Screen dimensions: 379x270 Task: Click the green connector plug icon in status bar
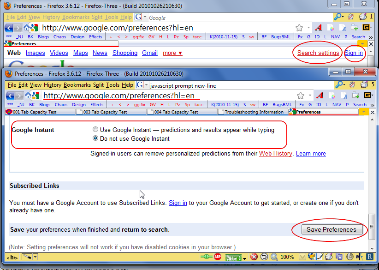(207, 257)
